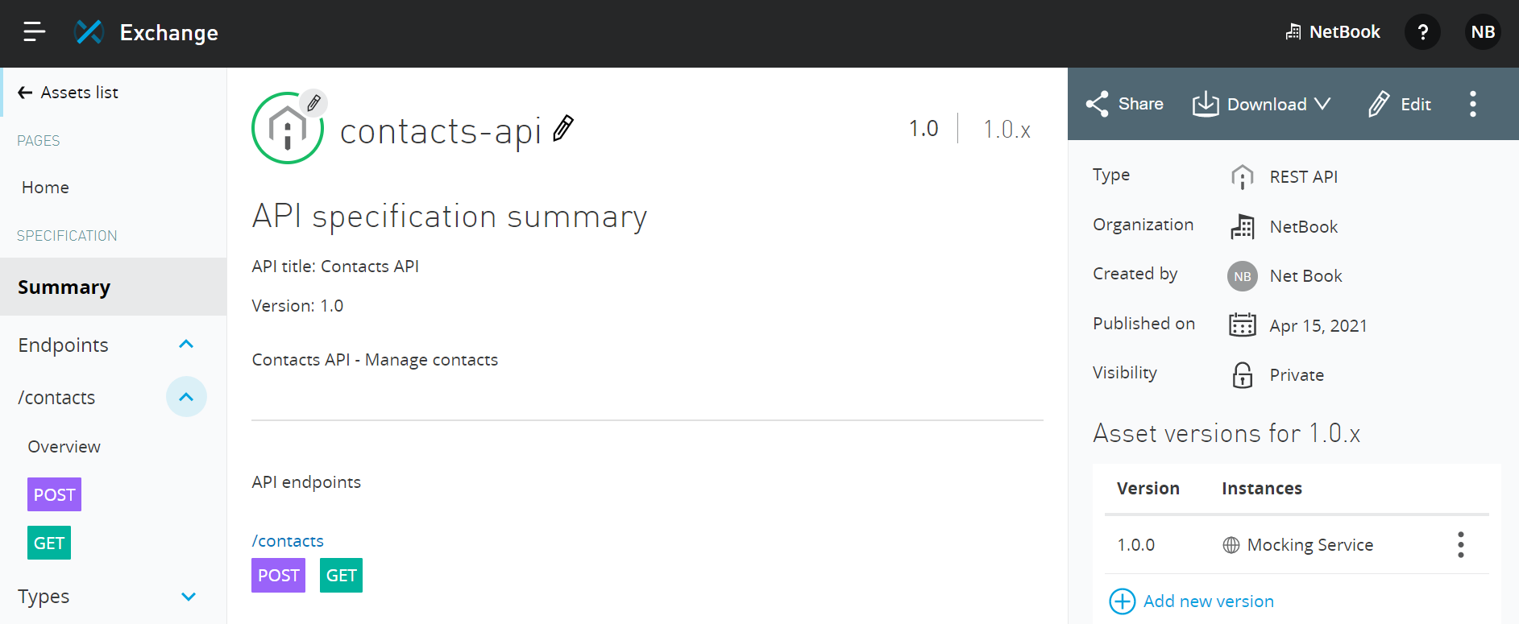Select the 1.0.x version tab
Image resolution: width=1519 pixels, height=624 pixels.
1006,128
